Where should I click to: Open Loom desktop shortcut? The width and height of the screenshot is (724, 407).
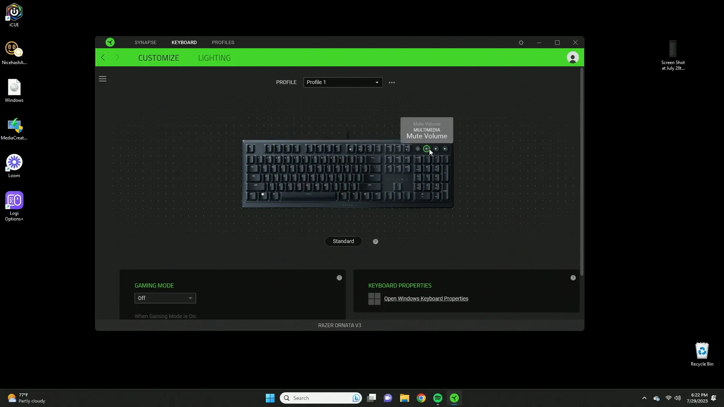click(x=14, y=166)
